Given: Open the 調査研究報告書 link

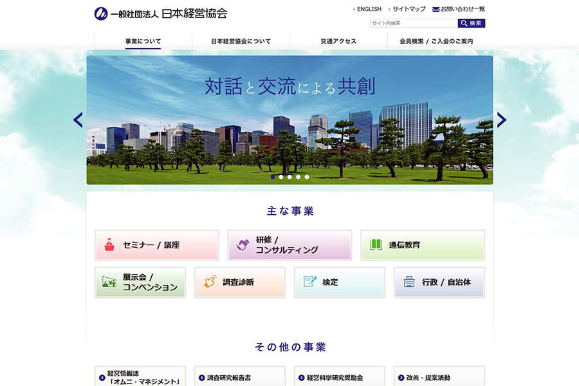Looking at the screenshot, I should [240, 376].
